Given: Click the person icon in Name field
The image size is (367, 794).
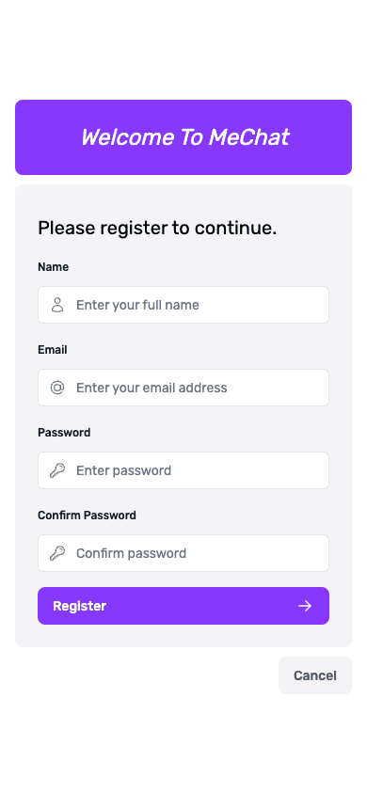Looking at the screenshot, I should (57, 305).
